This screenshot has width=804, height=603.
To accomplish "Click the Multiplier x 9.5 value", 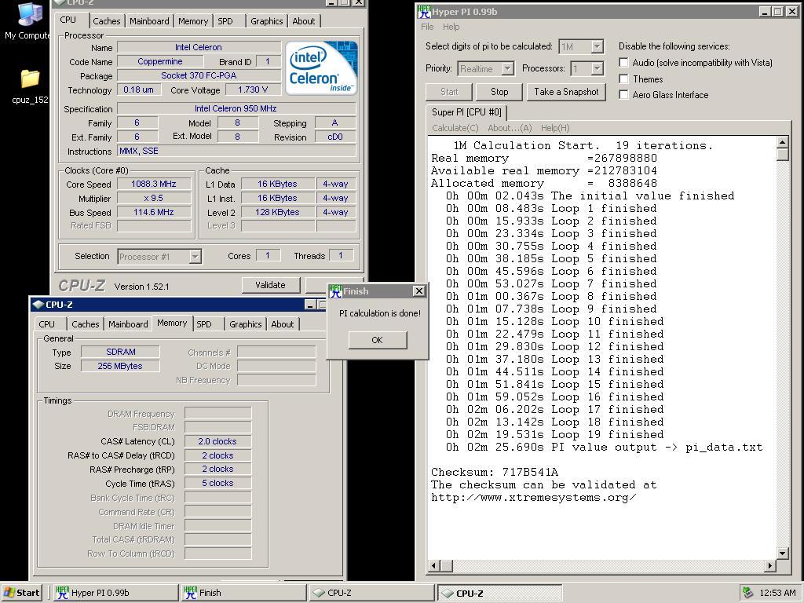I will tap(154, 198).
